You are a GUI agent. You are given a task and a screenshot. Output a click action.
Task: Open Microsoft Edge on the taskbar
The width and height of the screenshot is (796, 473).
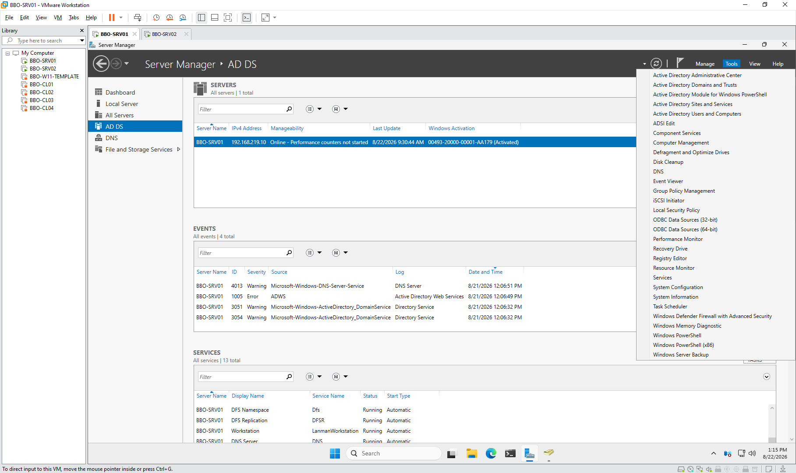pyautogui.click(x=491, y=453)
